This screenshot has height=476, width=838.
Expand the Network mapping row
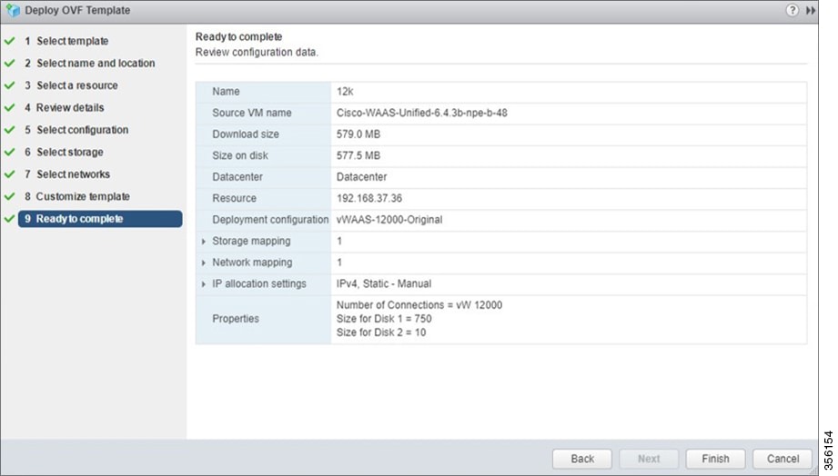coord(204,263)
